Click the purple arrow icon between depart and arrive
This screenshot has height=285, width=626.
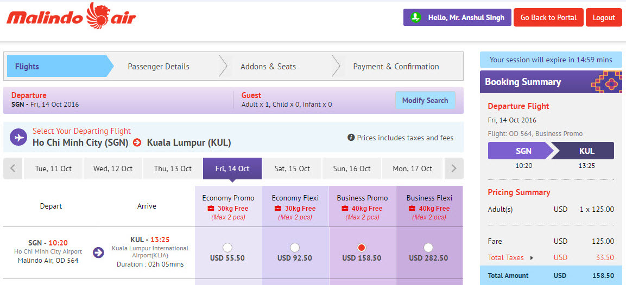98,252
